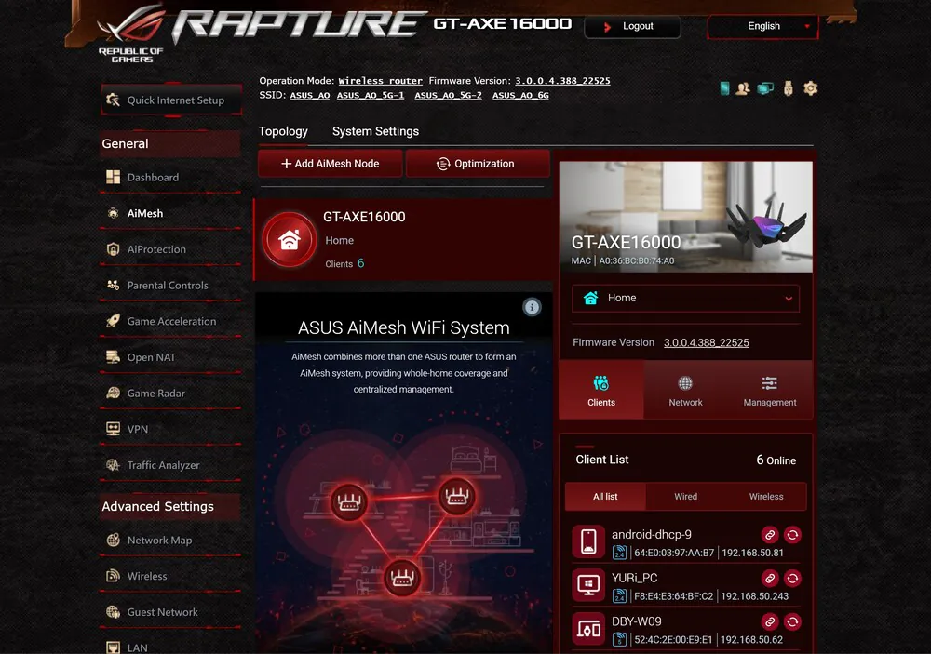Open Guest Network icon
This screenshot has width=931, height=654.
(113, 612)
